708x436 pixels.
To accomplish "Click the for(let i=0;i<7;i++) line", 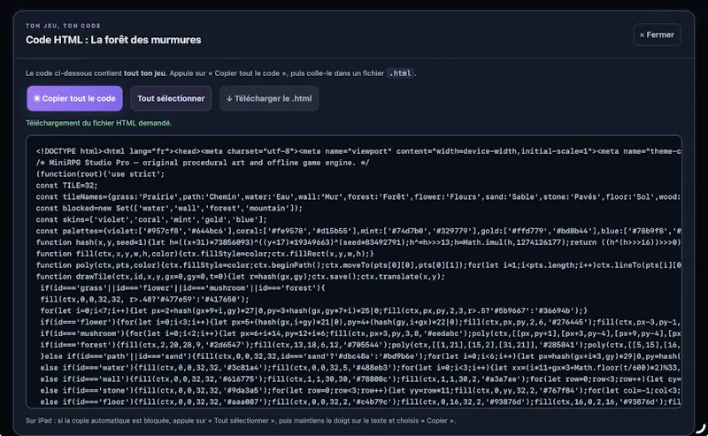I will (314, 310).
